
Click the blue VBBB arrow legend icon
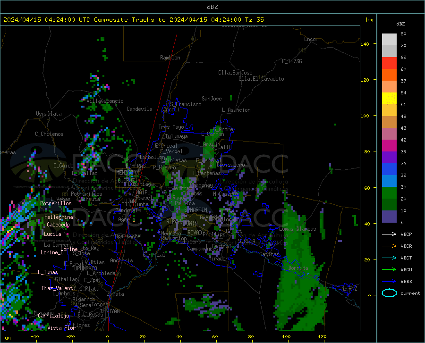pyautogui.click(x=389, y=281)
